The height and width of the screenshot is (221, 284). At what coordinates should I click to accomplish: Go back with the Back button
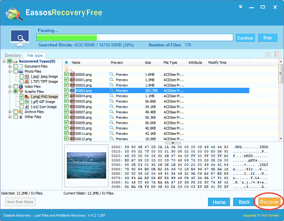point(244,202)
